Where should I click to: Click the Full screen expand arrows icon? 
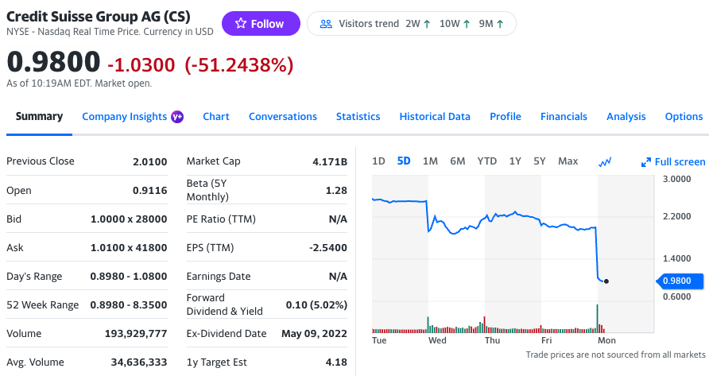click(646, 162)
